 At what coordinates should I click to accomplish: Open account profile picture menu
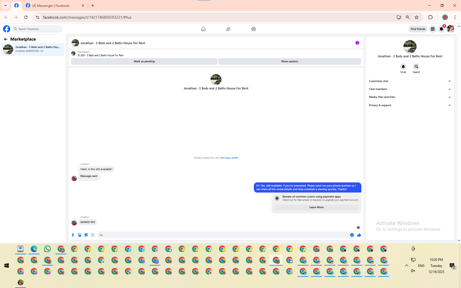pos(450,29)
